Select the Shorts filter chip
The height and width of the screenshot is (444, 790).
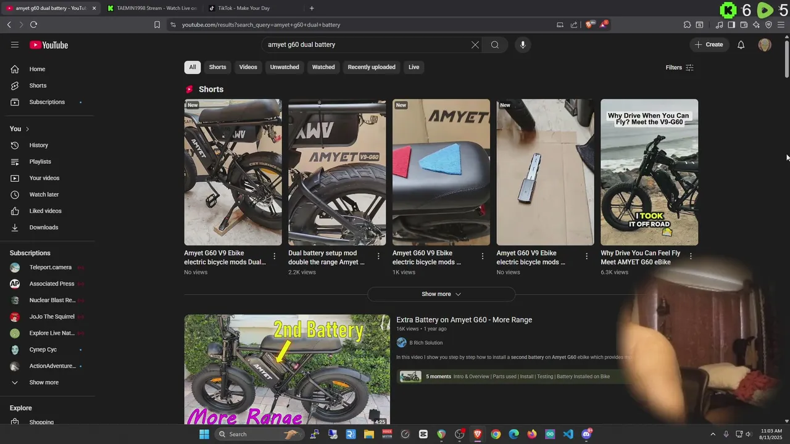coord(217,67)
